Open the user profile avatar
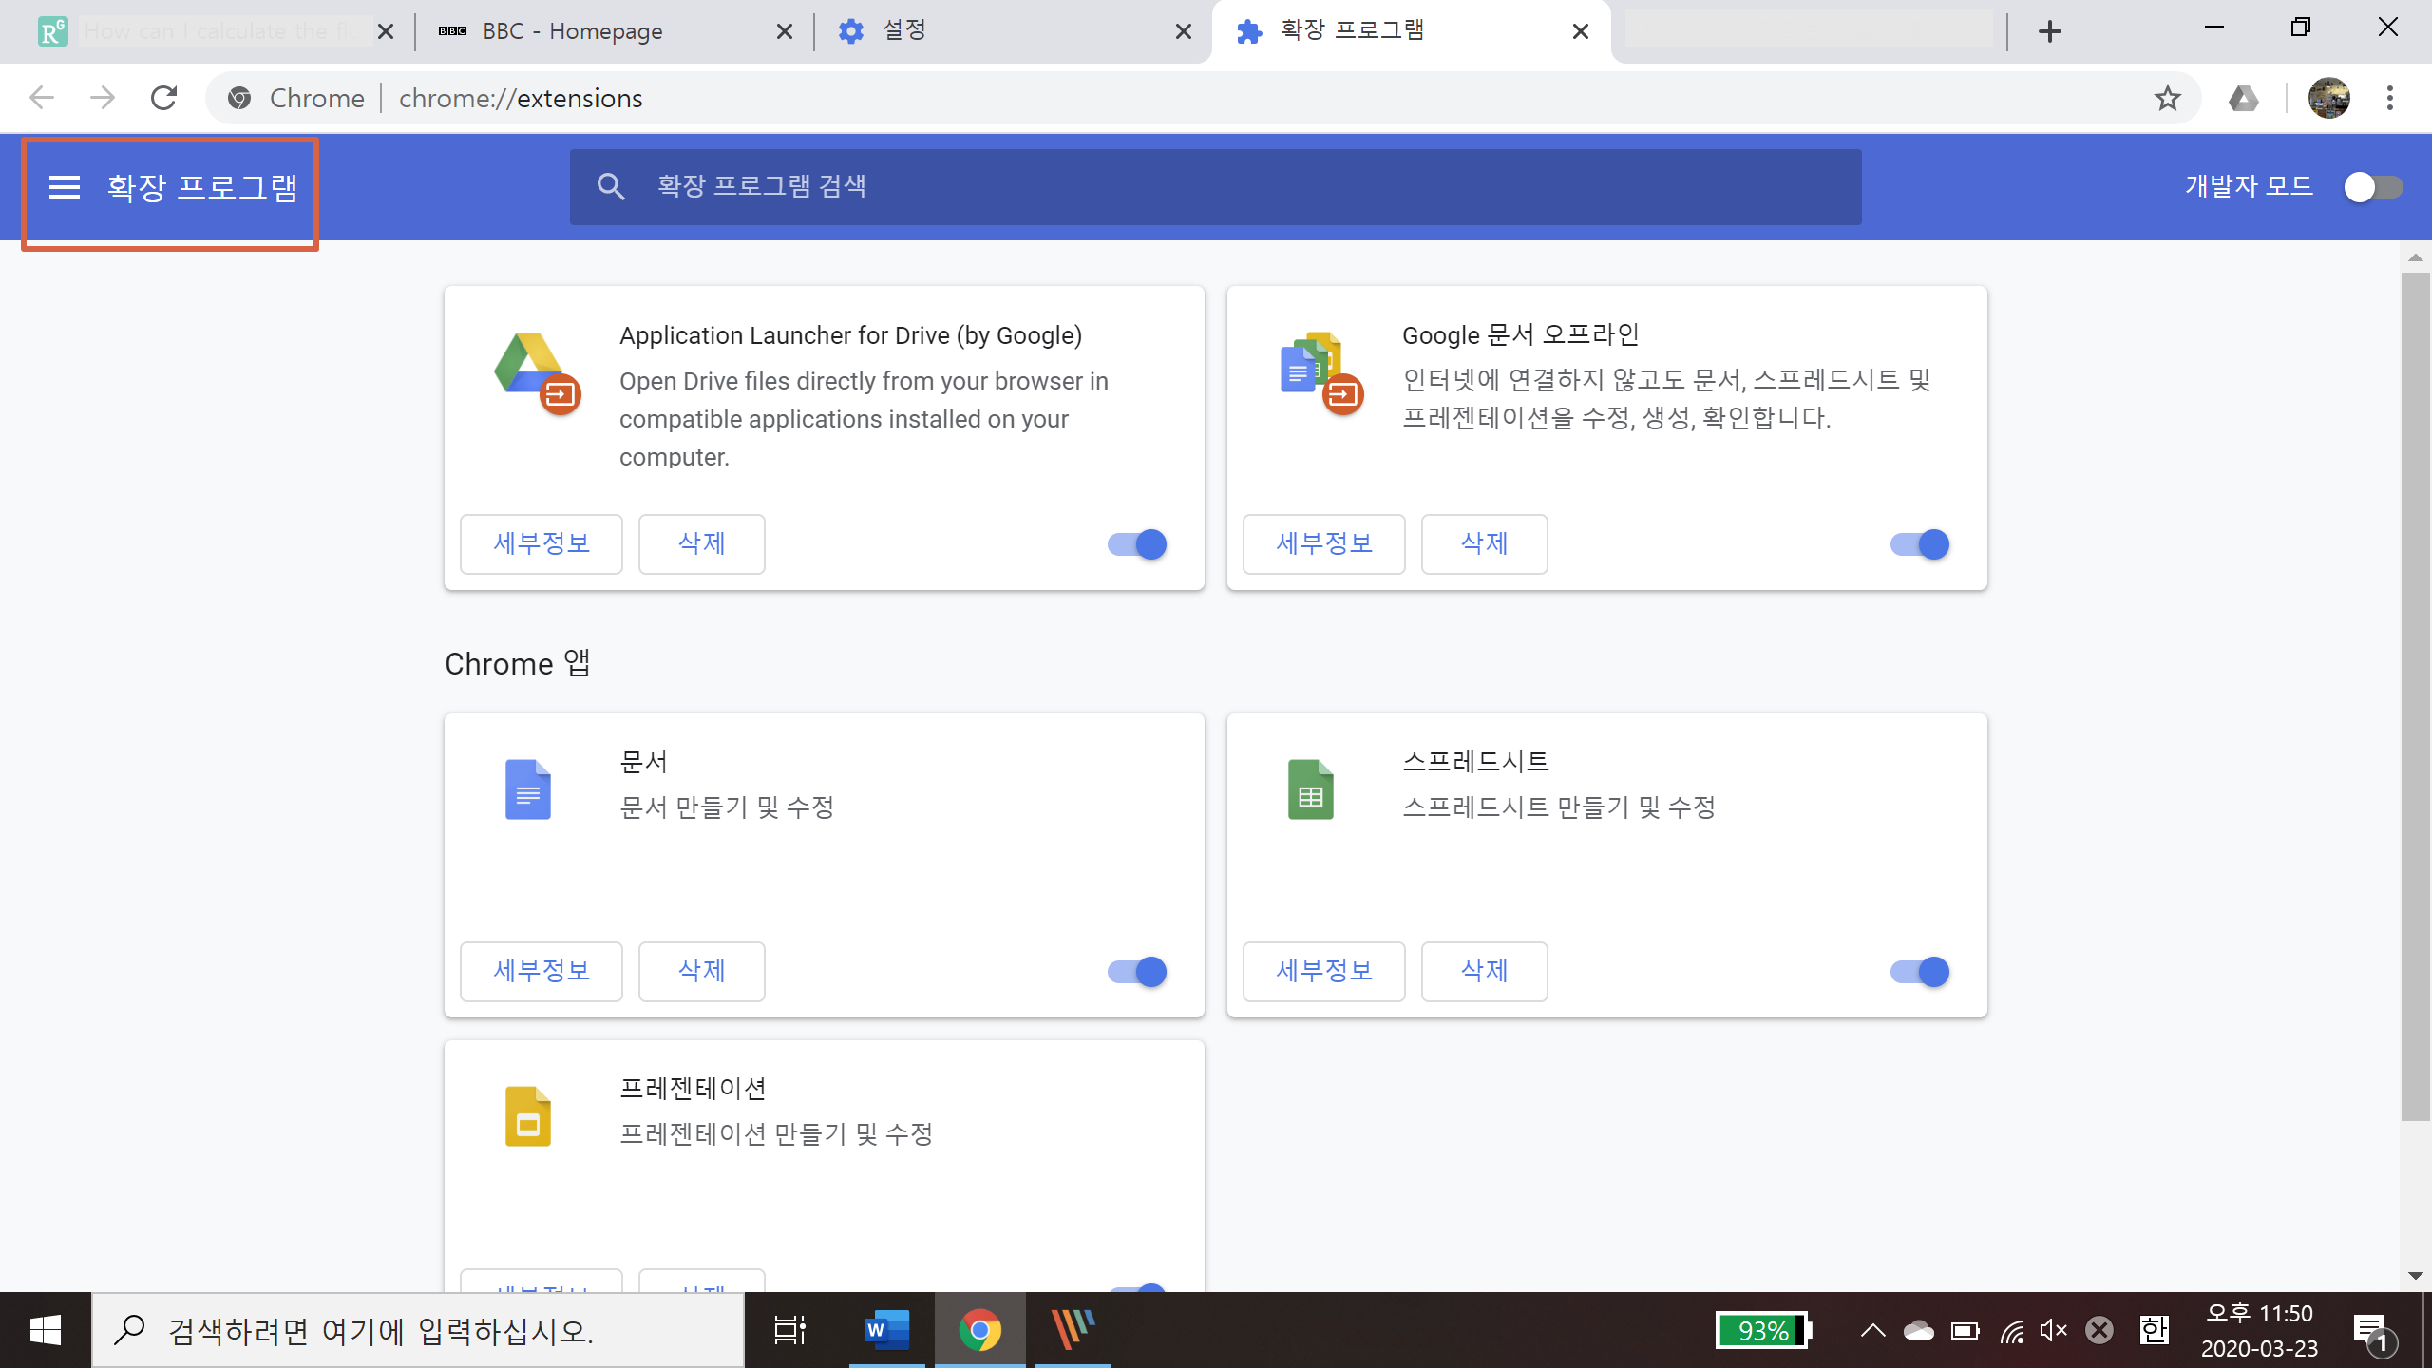Screen dimensions: 2432x1368 tap(2328, 99)
